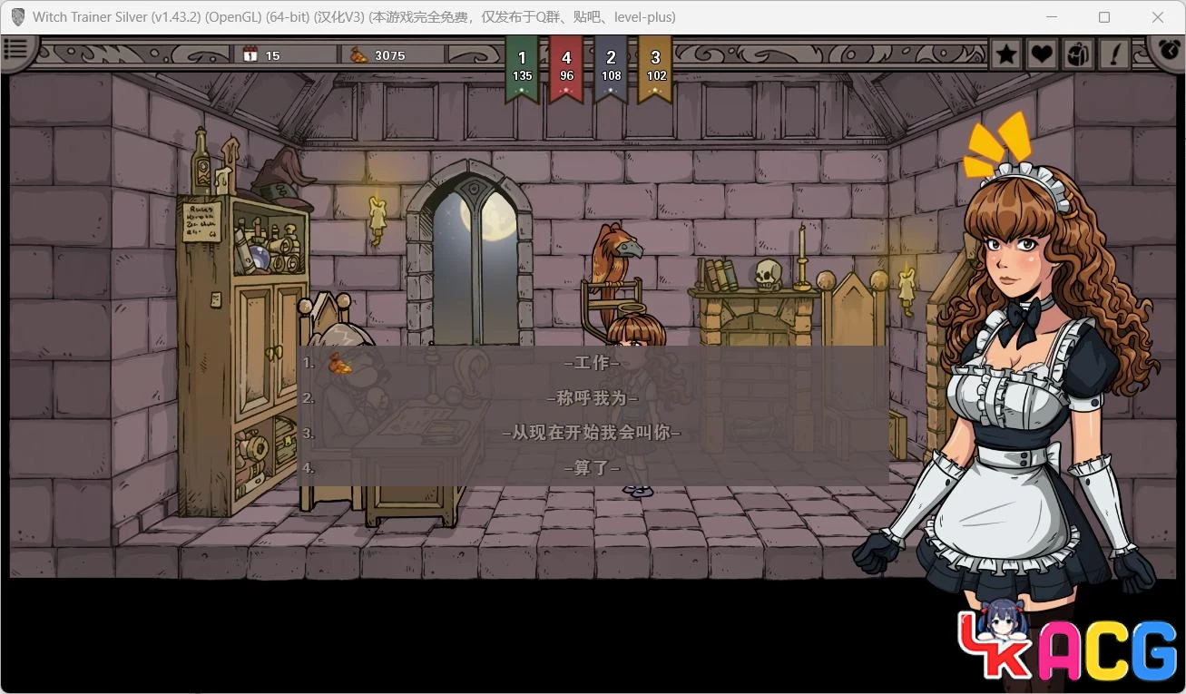Open the heart stats icon
The width and height of the screenshot is (1186, 694).
pos(1042,54)
